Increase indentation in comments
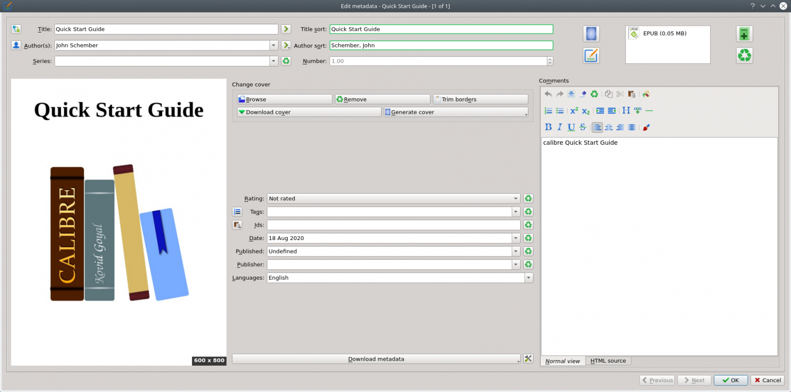The image size is (791, 392). [600, 111]
